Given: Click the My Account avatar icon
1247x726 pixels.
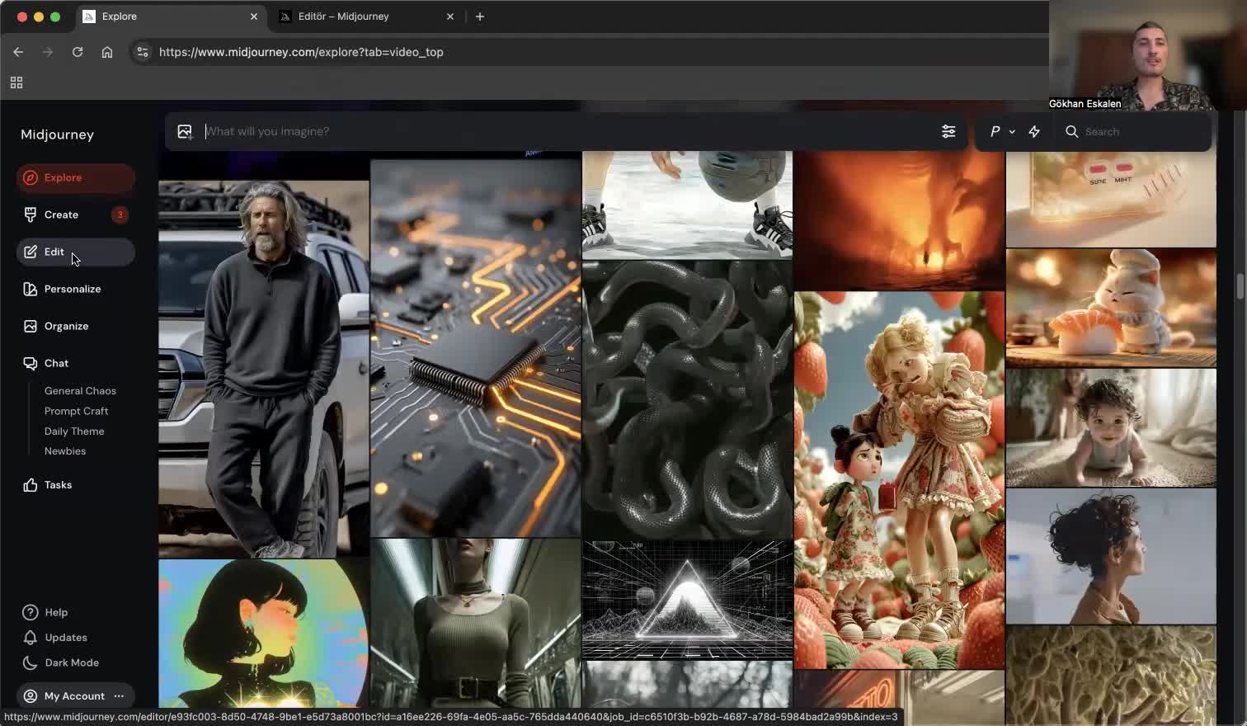Looking at the screenshot, I should [x=31, y=696].
